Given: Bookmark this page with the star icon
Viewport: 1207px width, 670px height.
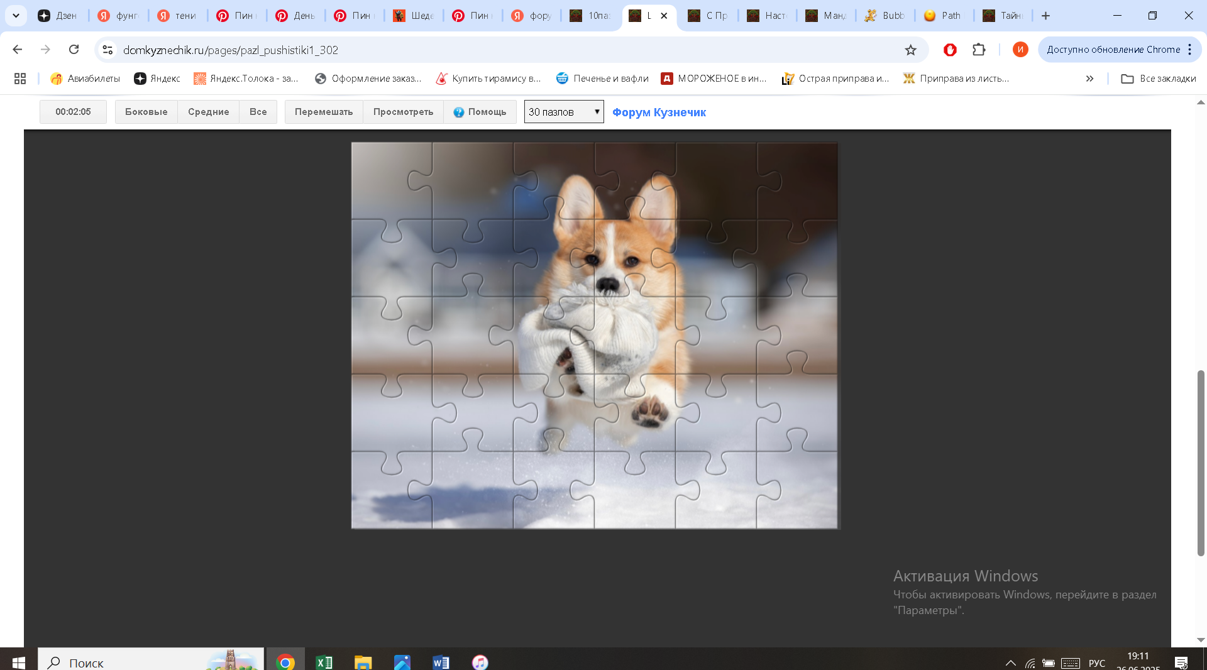Looking at the screenshot, I should [x=910, y=50].
